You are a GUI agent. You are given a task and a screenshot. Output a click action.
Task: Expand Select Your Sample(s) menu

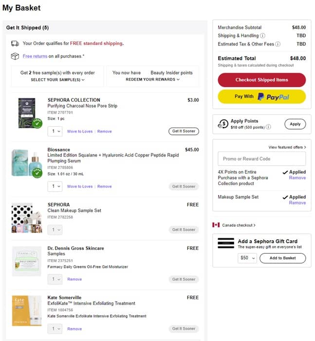click(x=57, y=79)
